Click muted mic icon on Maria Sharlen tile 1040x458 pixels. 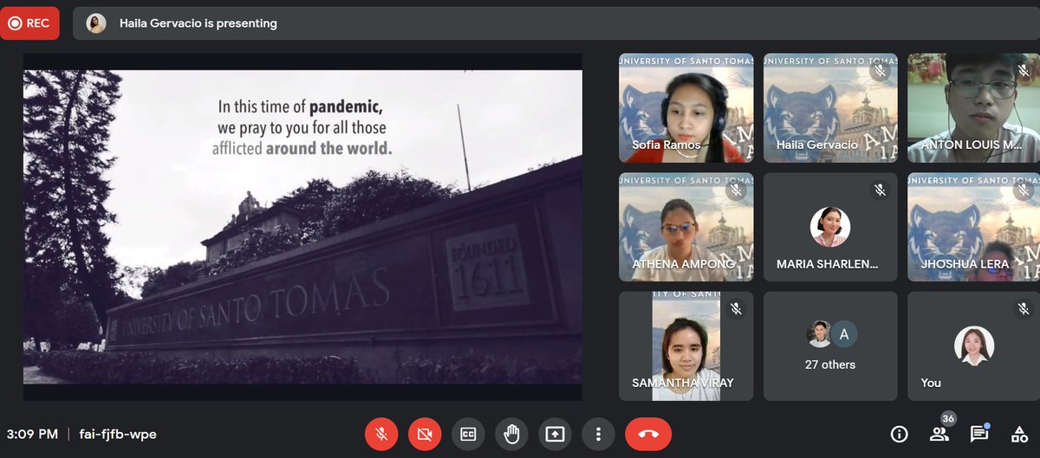[880, 190]
